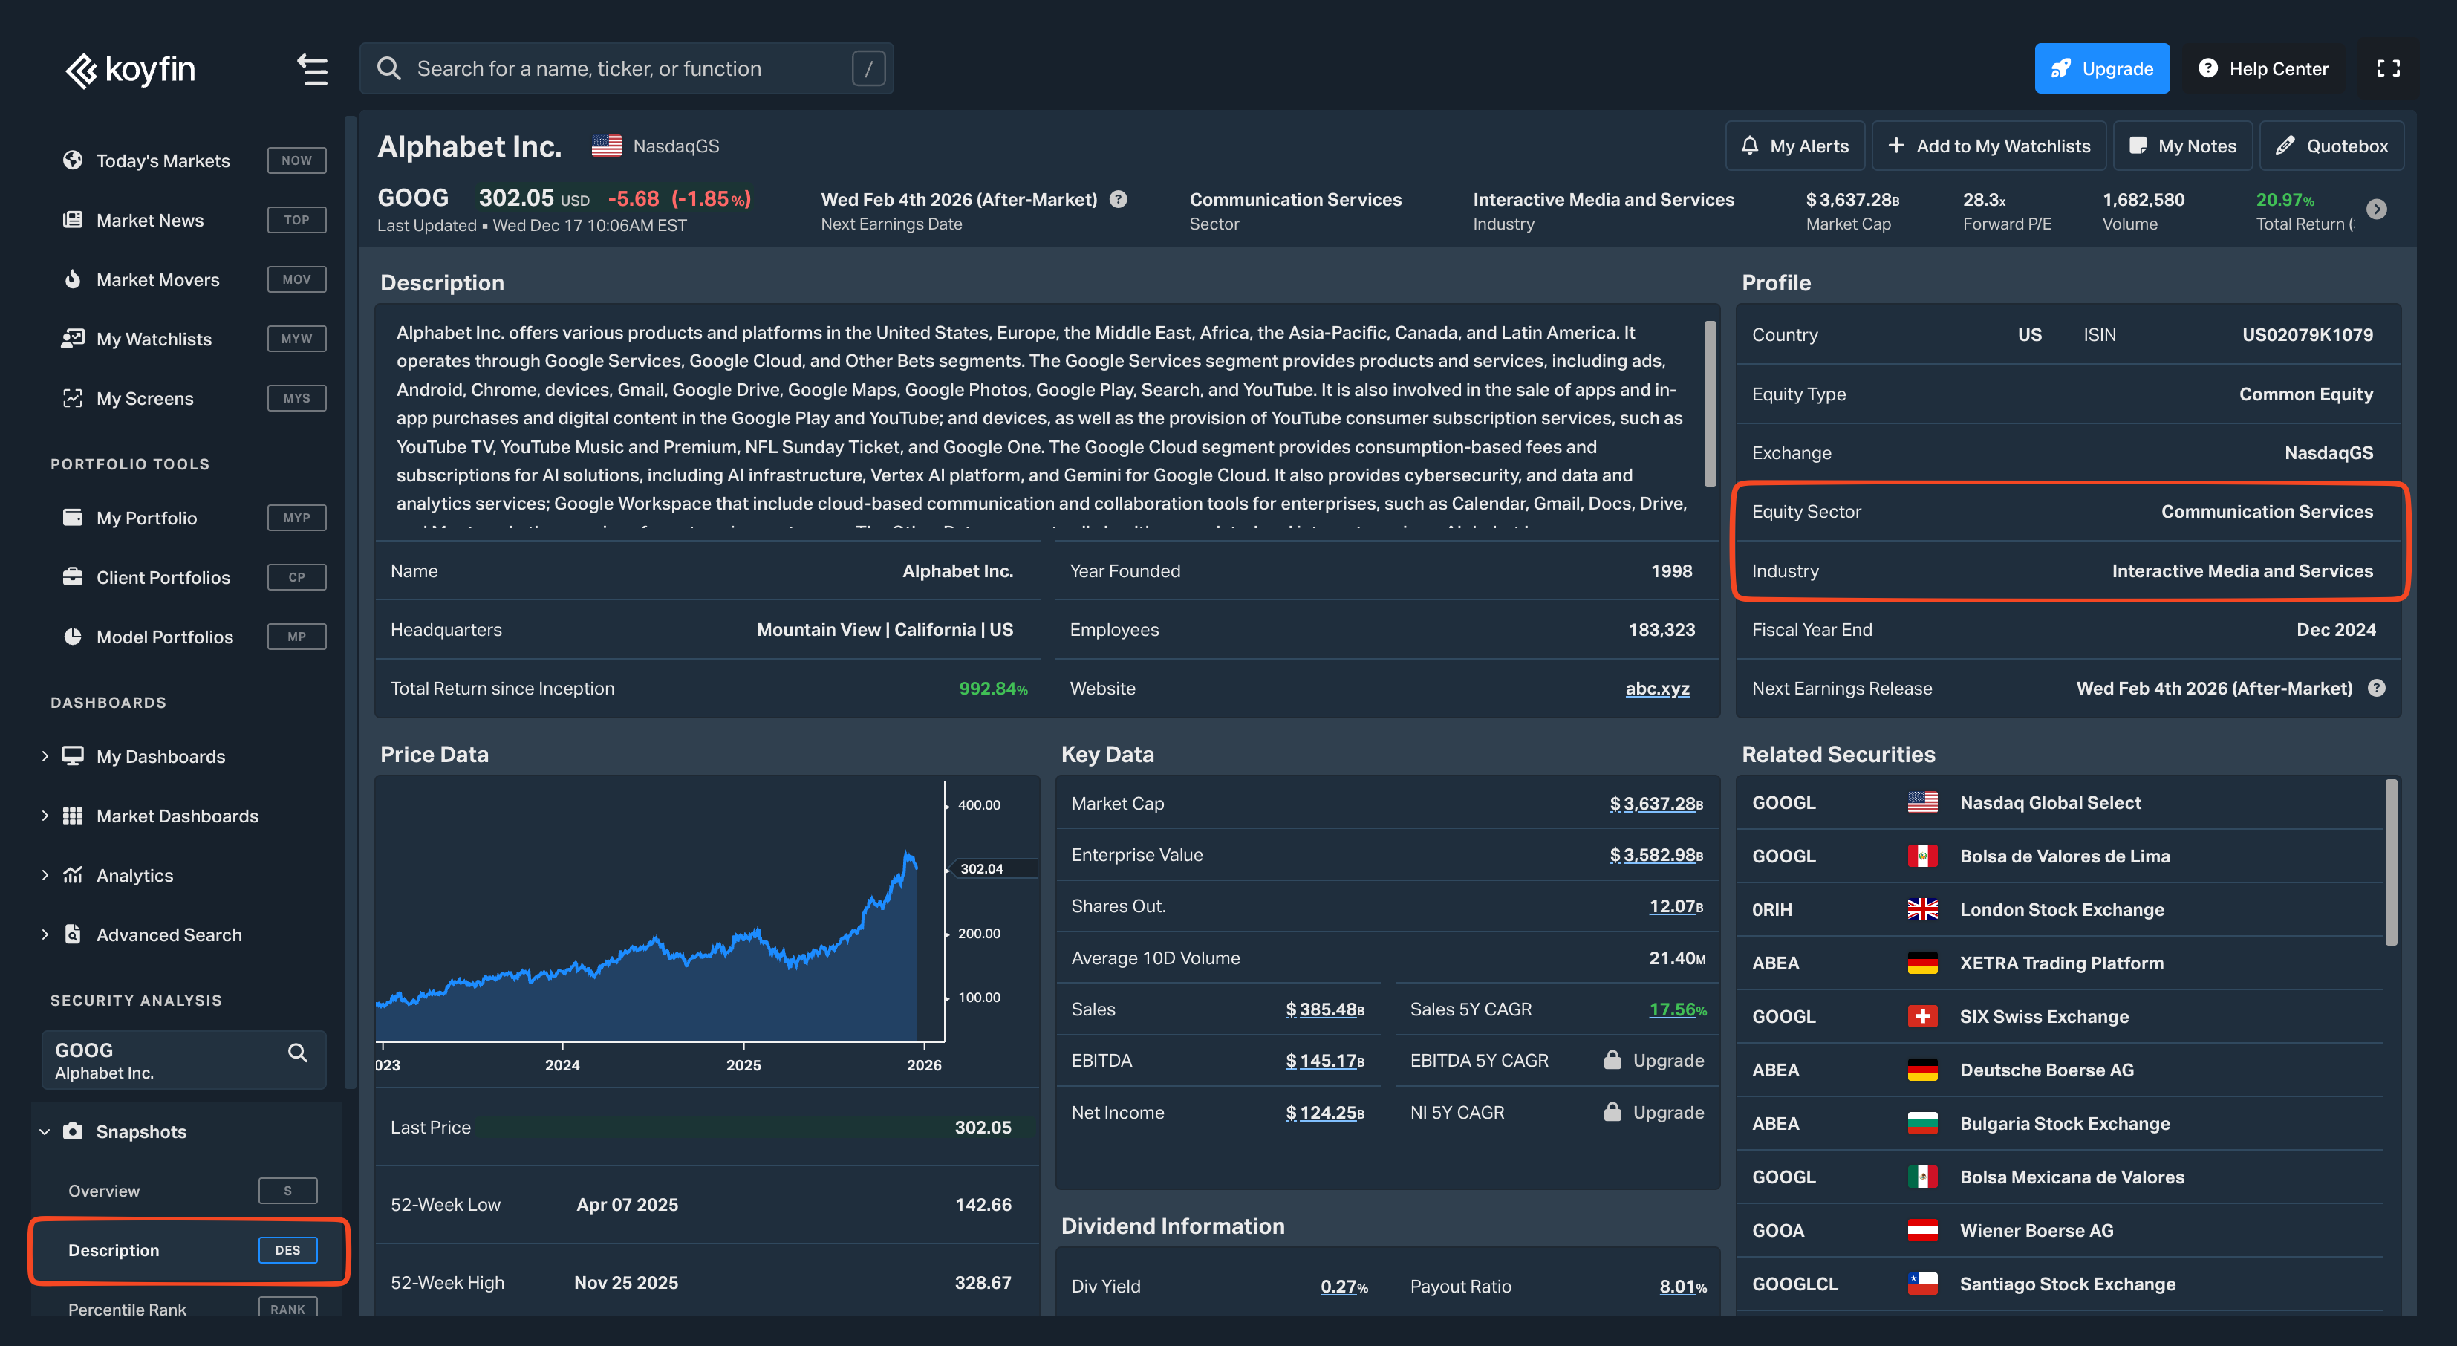Expand Market Dashboards section
The width and height of the screenshot is (2457, 1346).
click(45, 816)
